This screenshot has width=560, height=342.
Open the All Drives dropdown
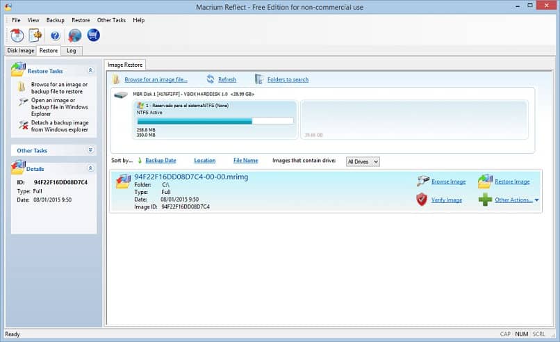363,161
